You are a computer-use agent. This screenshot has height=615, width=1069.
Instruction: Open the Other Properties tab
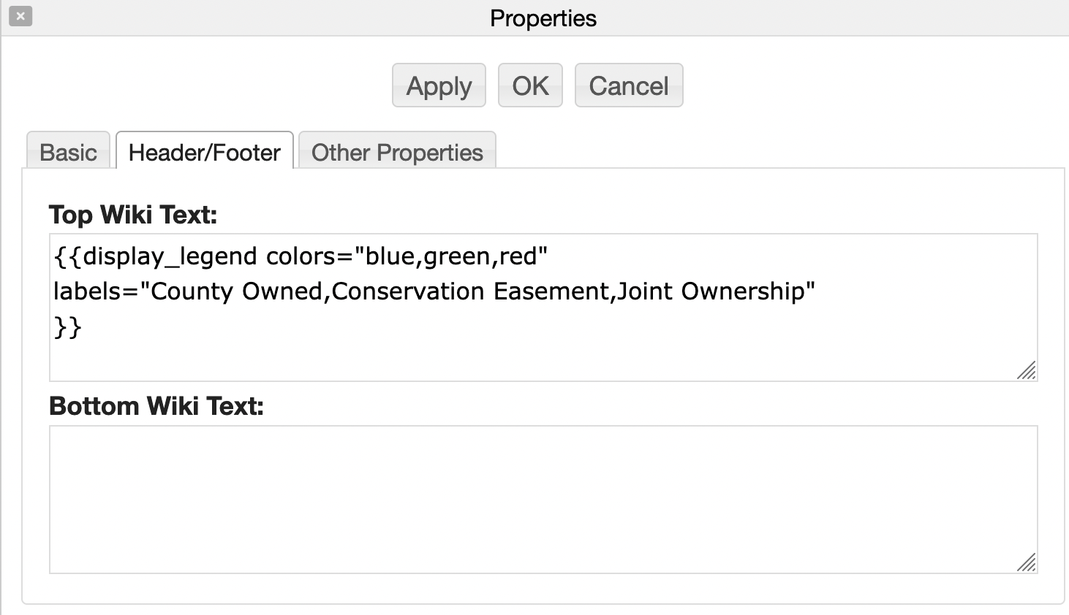397,152
